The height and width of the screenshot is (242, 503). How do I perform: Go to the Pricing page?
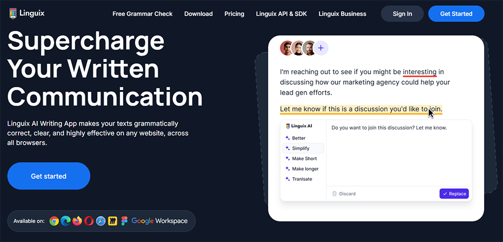pos(234,14)
